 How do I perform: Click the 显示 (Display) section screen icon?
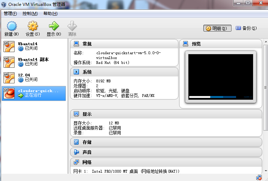pyautogui.click(x=76, y=114)
